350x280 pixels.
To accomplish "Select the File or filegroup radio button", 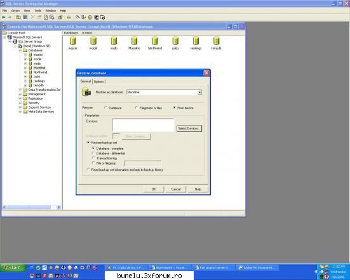I will pyautogui.click(x=93, y=163).
